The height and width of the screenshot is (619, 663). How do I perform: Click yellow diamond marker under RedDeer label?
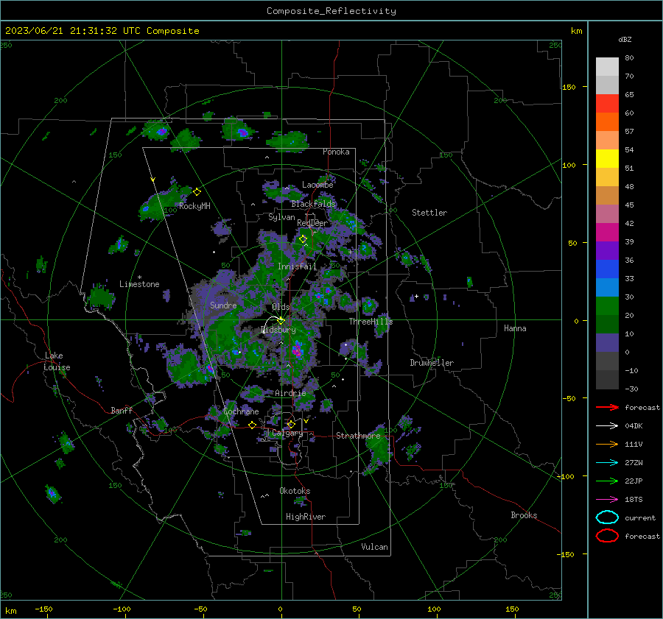click(303, 239)
